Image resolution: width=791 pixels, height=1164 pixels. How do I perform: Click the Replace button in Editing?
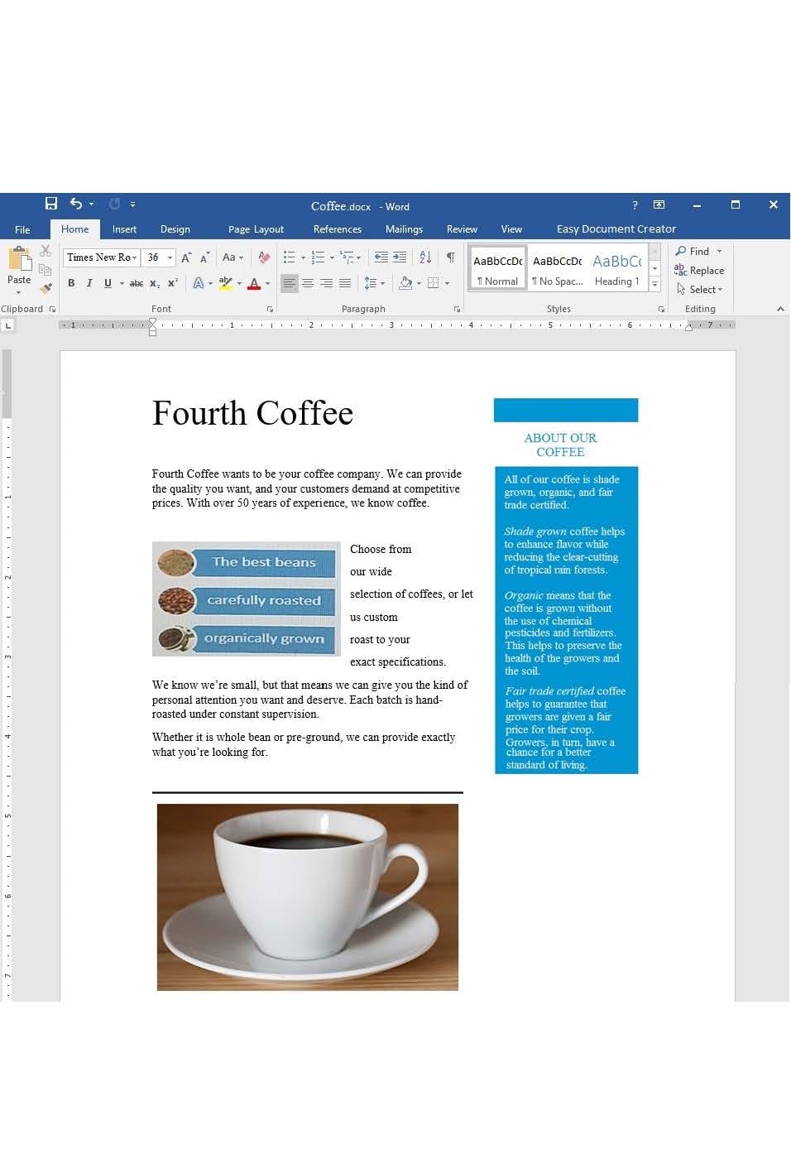[x=699, y=271]
